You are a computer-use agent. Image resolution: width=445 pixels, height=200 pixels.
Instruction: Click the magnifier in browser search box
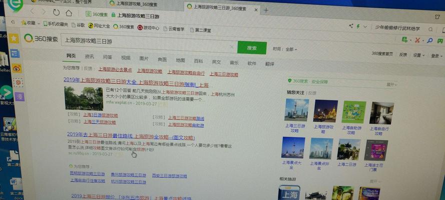pyautogui.click(x=430, y=29)
